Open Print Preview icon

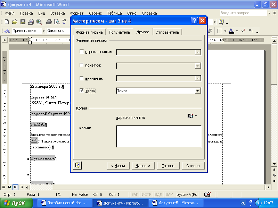57,22
